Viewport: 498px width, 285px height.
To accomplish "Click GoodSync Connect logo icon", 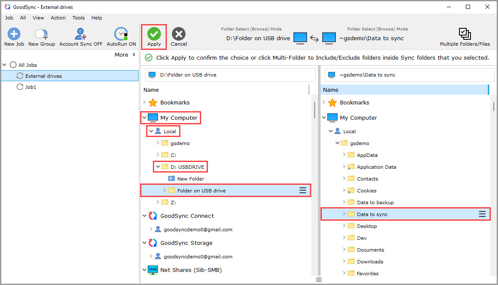I will point(153,216).
